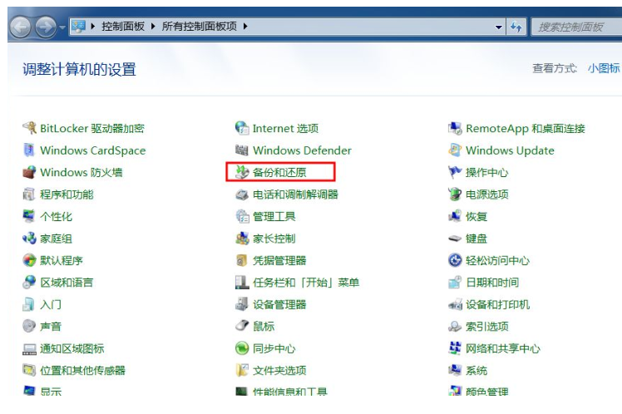The image size is (622, 414).
Task: Open the 同步中心 green icon
Action: 242,348
